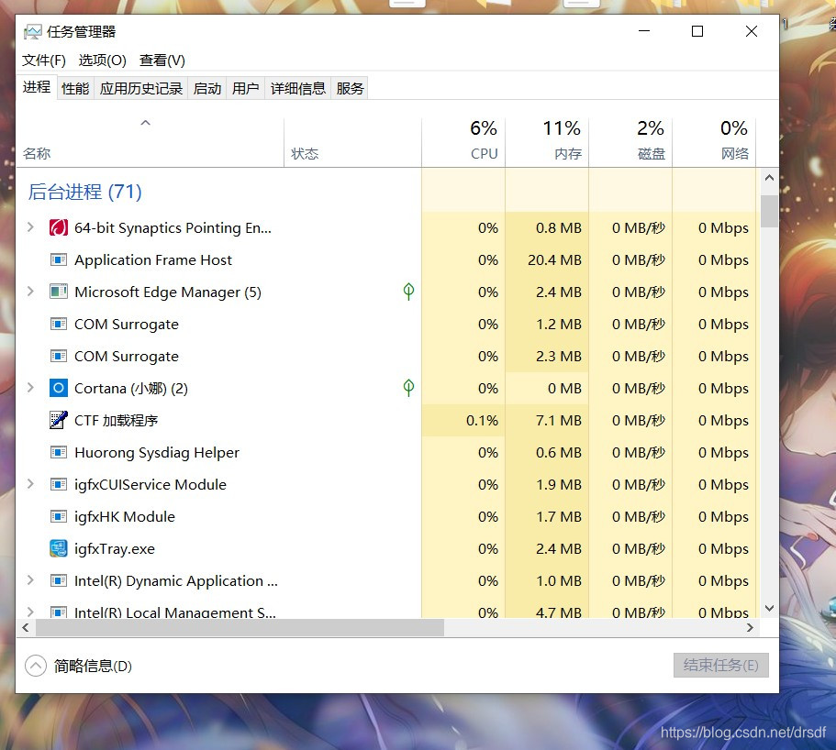Minimize the 任务管理器 window
836x750 pixels.
(644, 31)
